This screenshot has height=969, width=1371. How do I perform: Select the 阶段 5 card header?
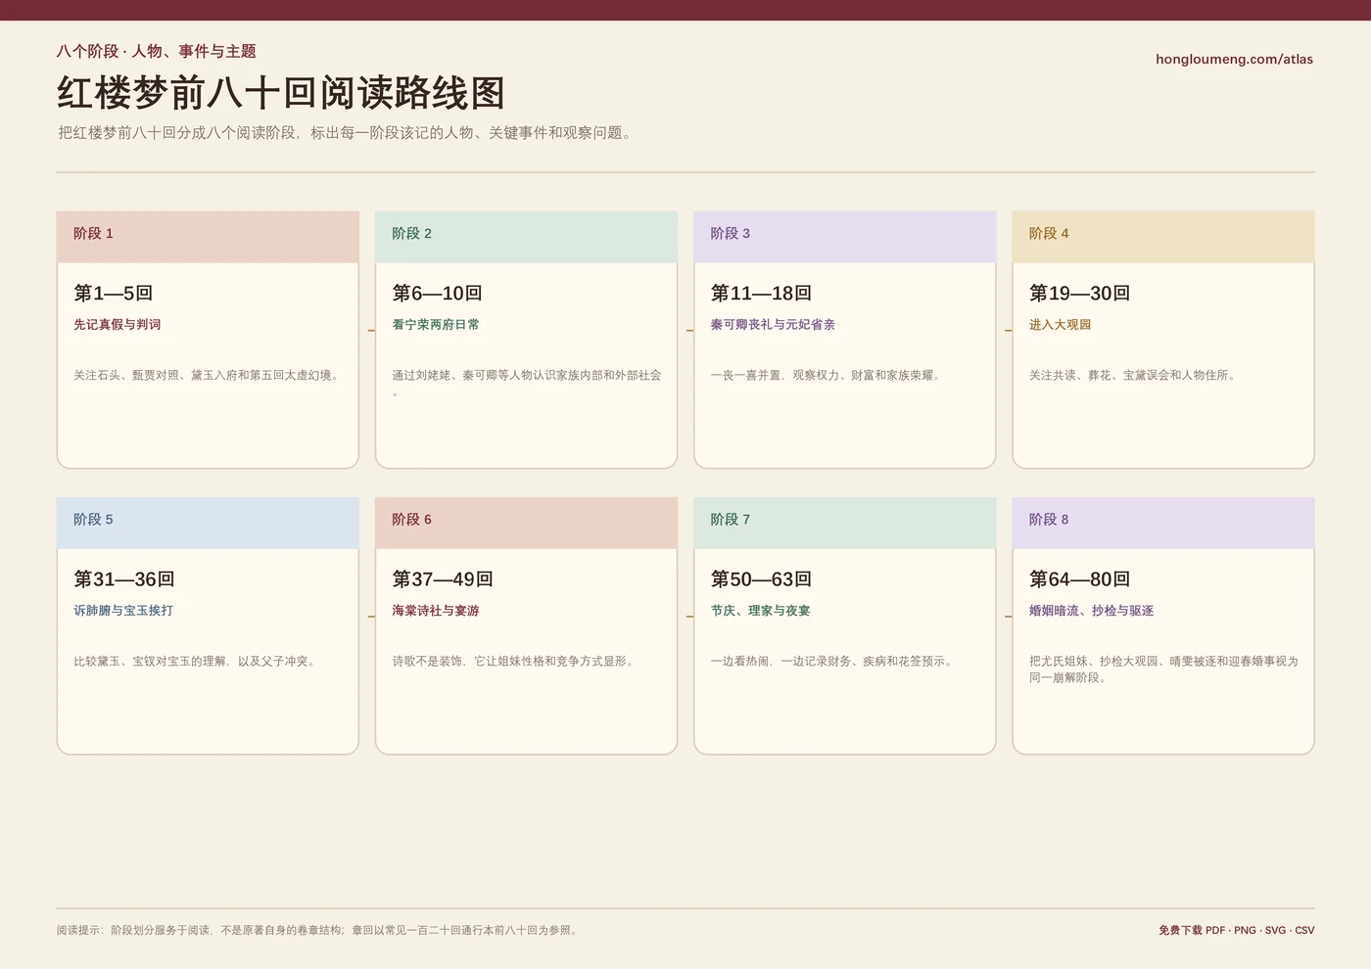click(208, 522)
